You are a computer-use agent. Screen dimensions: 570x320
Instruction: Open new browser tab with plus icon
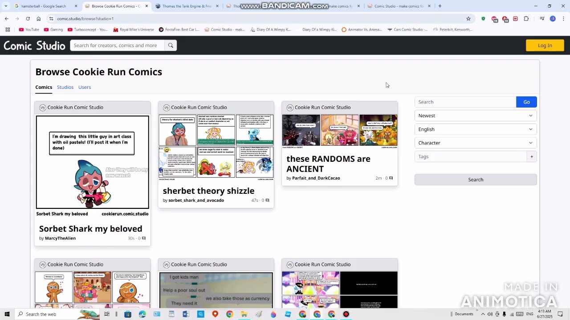(440, 6)
